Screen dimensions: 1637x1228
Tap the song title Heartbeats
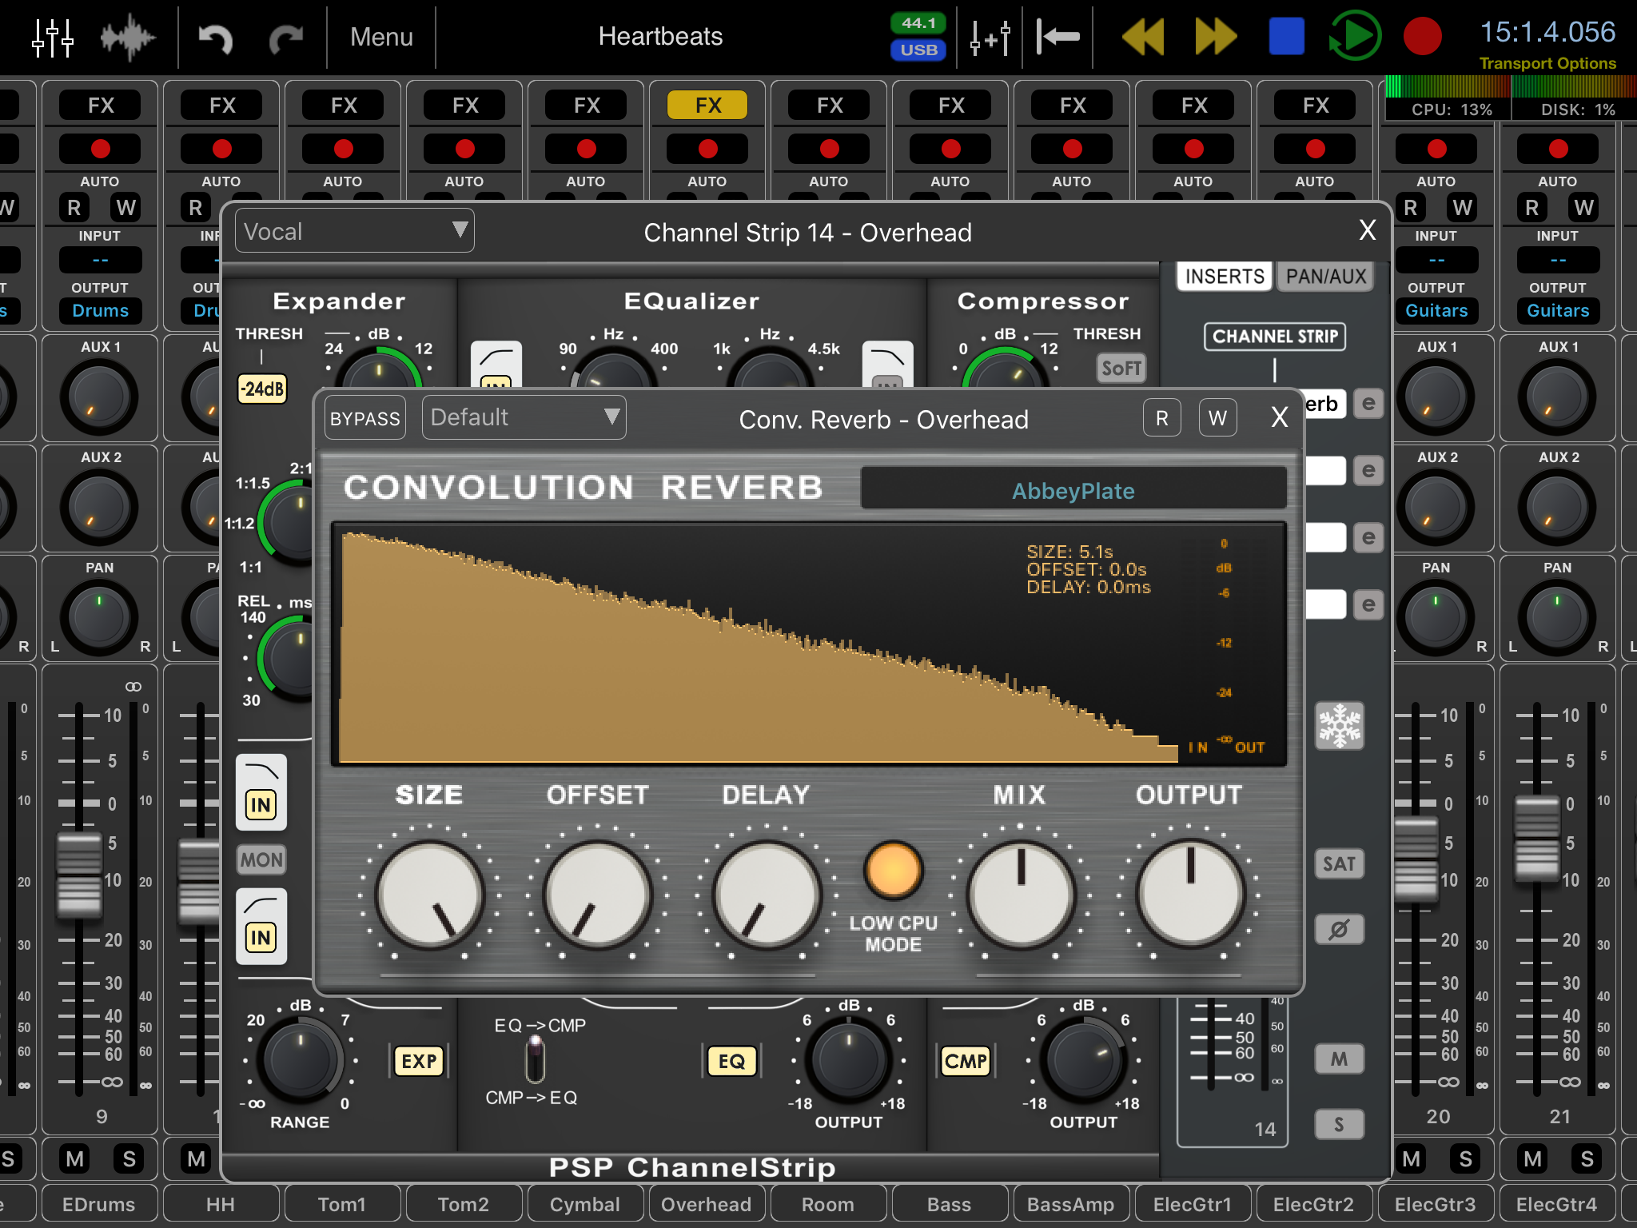(x=660, y=37)
